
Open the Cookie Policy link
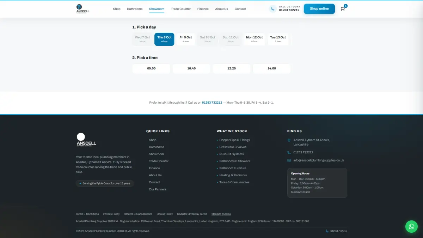pos(165,214)
